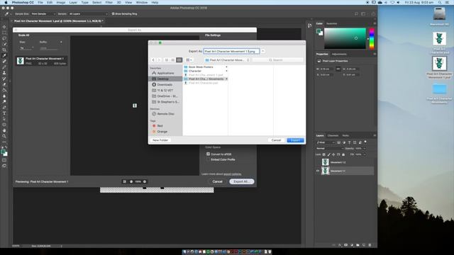Toggle visibility of Movement 1.2 layer

318,162
